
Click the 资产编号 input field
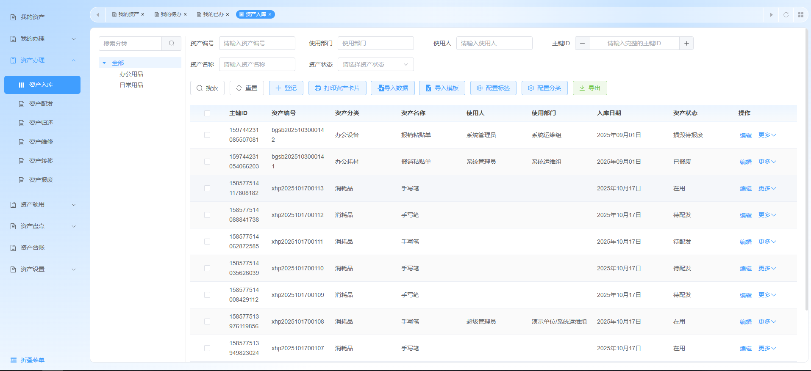pos(257,43)
